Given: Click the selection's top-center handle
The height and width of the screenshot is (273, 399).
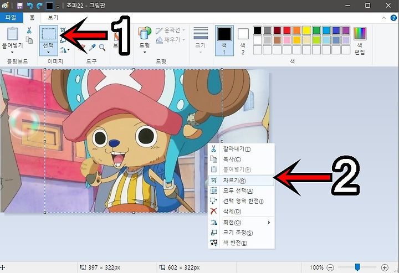Looking at the screenshot, I should click(134, 69).
